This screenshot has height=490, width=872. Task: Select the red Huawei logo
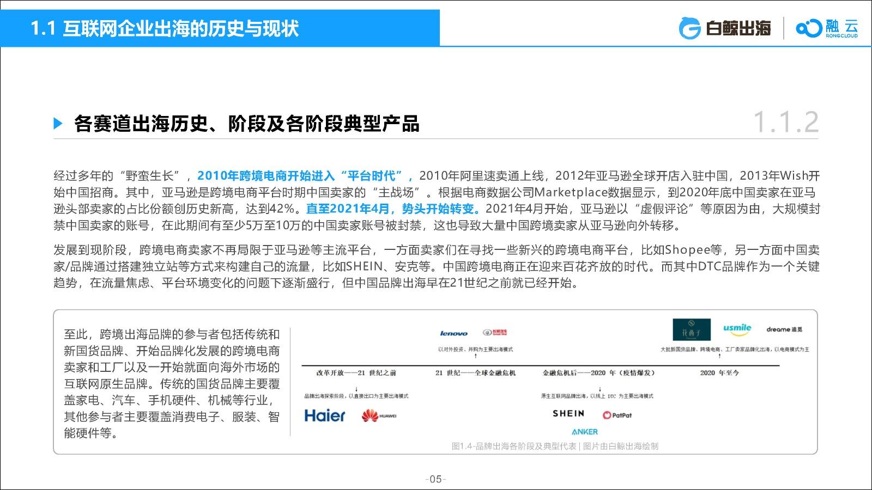tap(379, 416)
